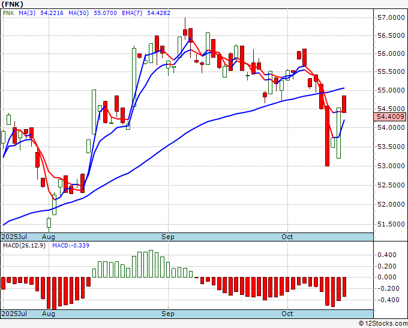Viewport: 408px width, 328px height.
Task: Click the 54.0000 price axis label
Action: click(x=391, y=127)
